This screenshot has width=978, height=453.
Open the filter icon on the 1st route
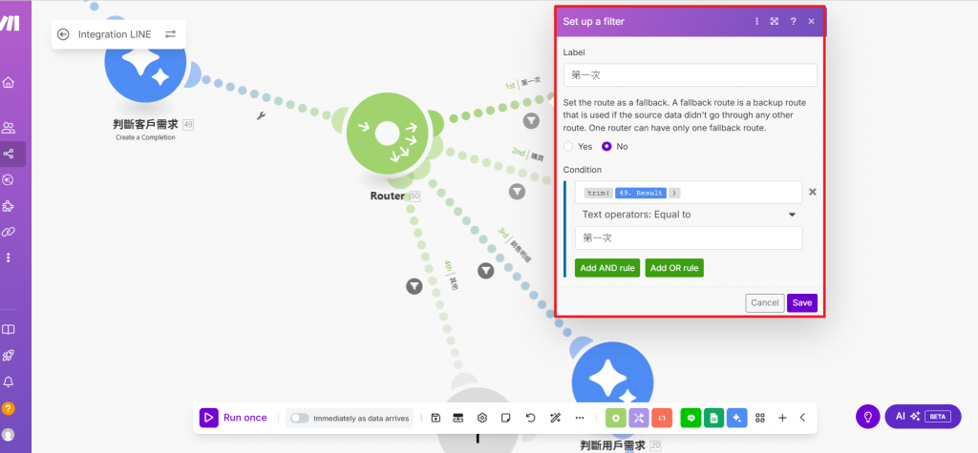(x=531, y=121)
